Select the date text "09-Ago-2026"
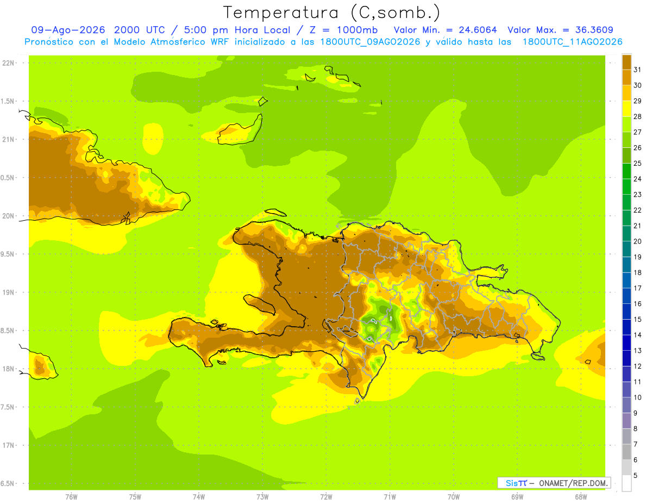652x504 pixels. coord(68,29)
